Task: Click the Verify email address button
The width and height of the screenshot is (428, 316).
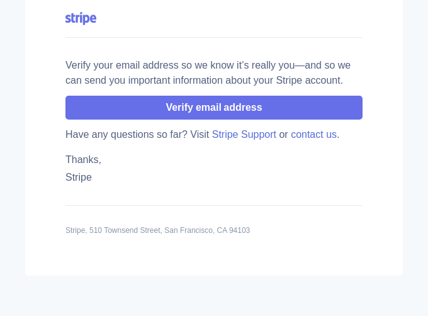Action: tap(214, 108)
